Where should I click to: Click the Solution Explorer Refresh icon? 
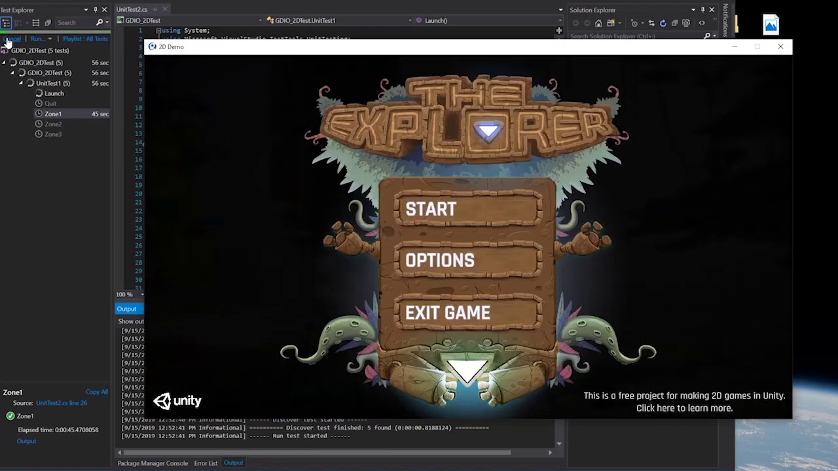pyautogui.click(x=663, y=23)
